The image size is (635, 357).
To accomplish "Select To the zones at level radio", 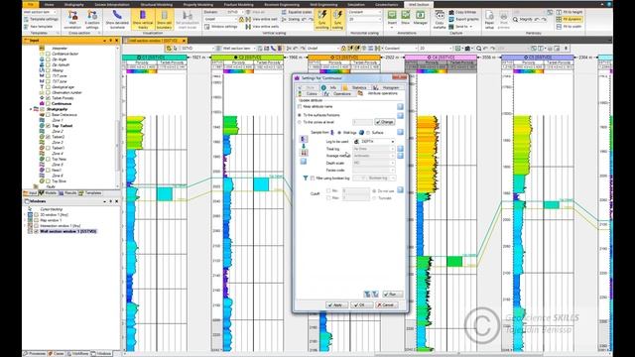I will (x=300, y=122).
